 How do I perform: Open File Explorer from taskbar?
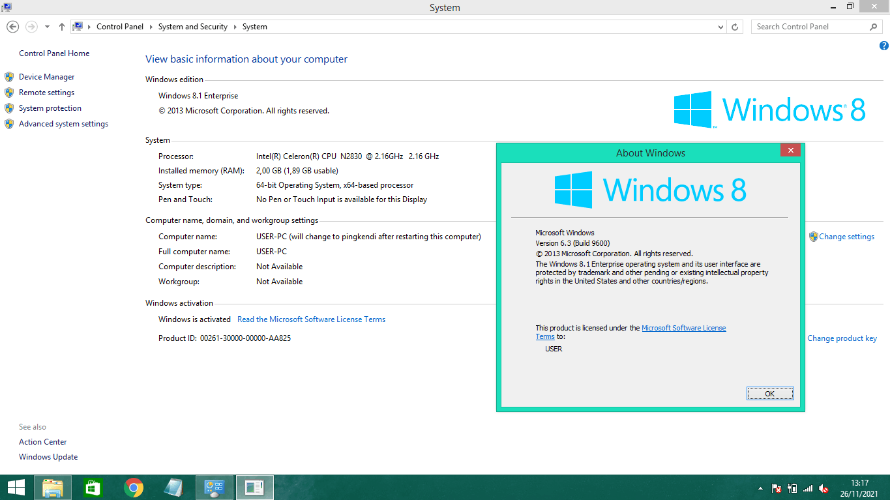coord(53,488)
